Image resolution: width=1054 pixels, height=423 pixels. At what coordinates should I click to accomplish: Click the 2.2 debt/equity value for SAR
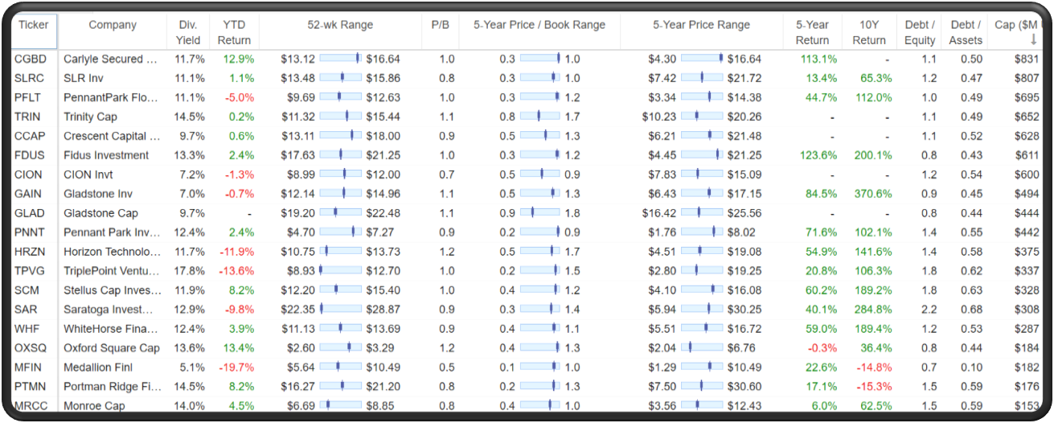point(929,310)
